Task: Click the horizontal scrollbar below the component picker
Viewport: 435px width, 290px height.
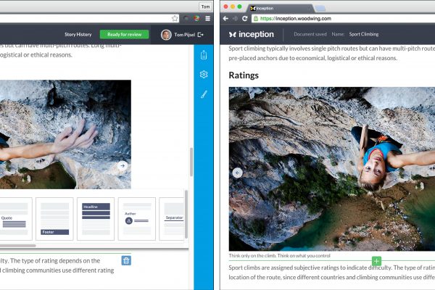Action: click(17, 246)
